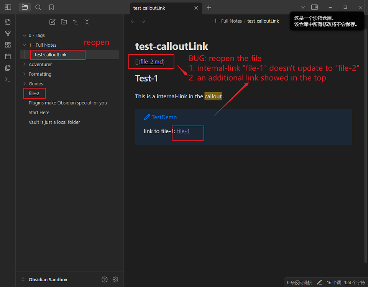Dismiss the sandbox vault notice popup
The width and height of the screenshot is (368, 287).
pos(327,21)
